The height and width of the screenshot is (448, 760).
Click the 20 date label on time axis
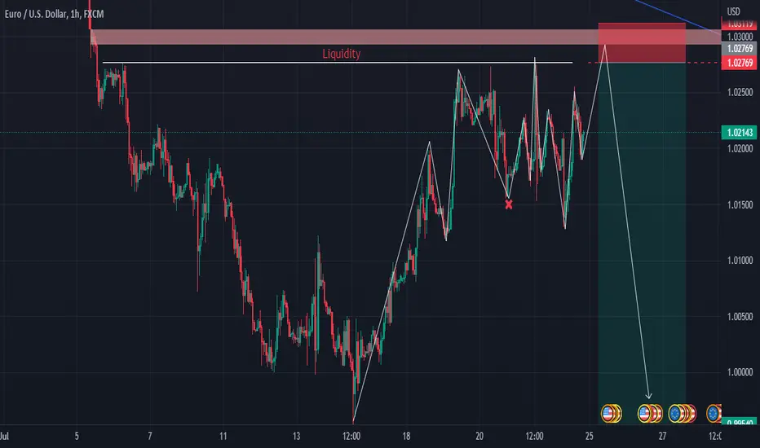point(479,437)
